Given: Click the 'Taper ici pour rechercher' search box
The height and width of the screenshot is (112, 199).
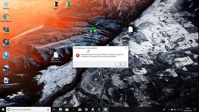Looking at the screenshot, I should pyautogui.click(x=28, y=109).
